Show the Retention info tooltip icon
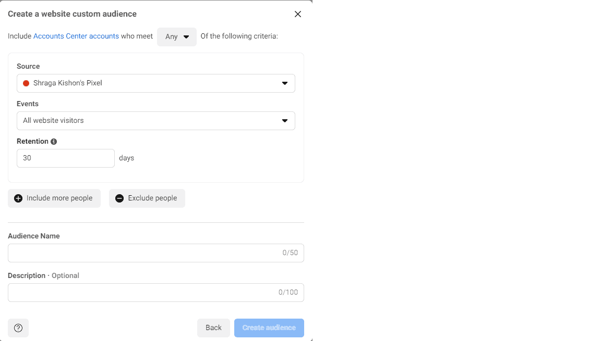This screenshot has height=341, width=601. pos(54,142)
